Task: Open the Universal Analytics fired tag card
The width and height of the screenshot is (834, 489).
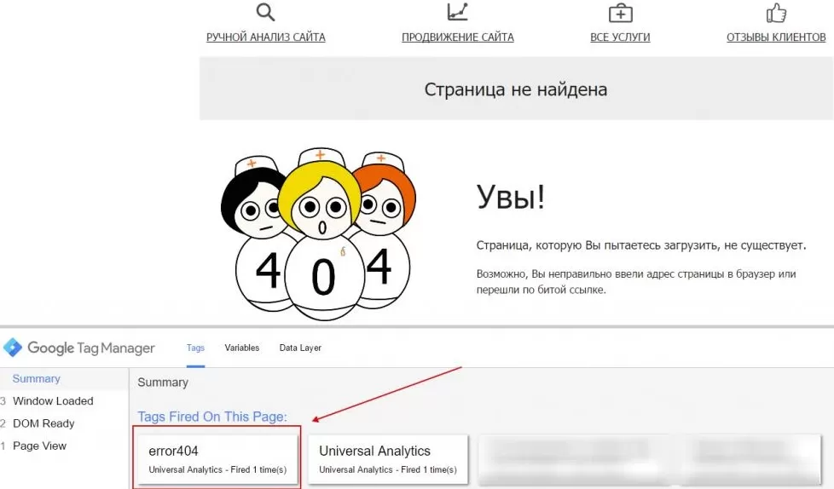Action: pyautogui.click(x=388, y=459)
